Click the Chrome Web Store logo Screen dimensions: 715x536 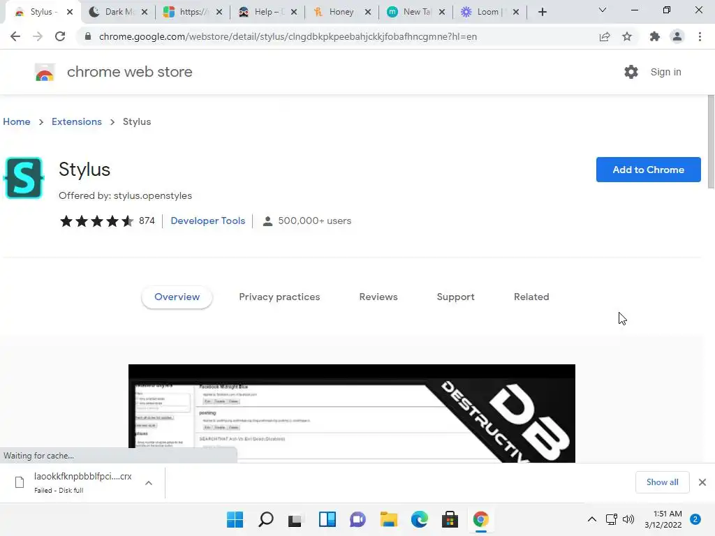(45, 72)
